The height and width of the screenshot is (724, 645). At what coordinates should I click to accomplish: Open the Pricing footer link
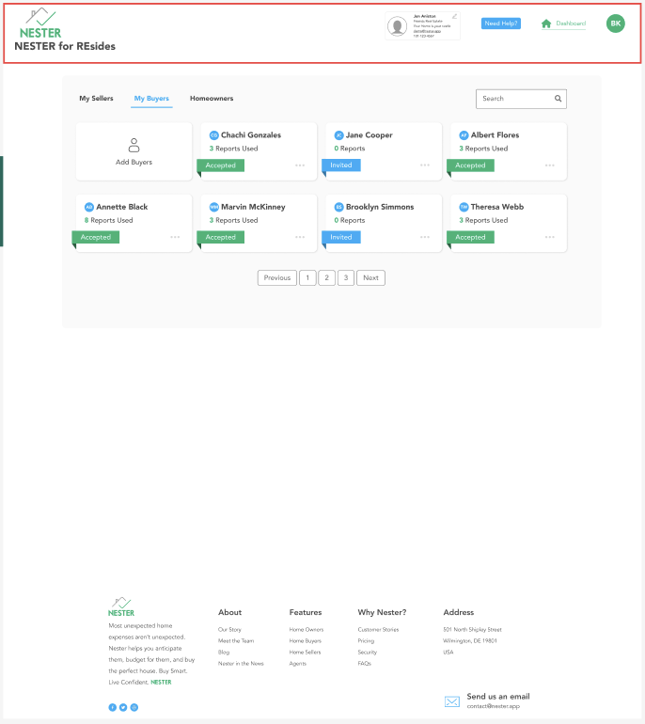(x=366, y=641)
